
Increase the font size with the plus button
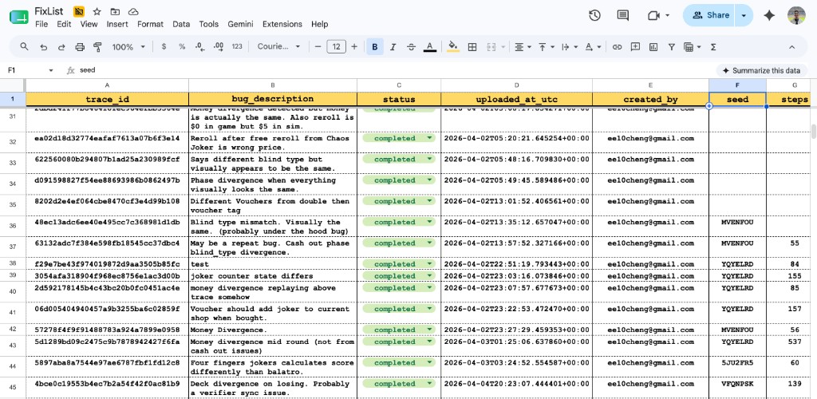pyautogui.click(x=354, y=47)
